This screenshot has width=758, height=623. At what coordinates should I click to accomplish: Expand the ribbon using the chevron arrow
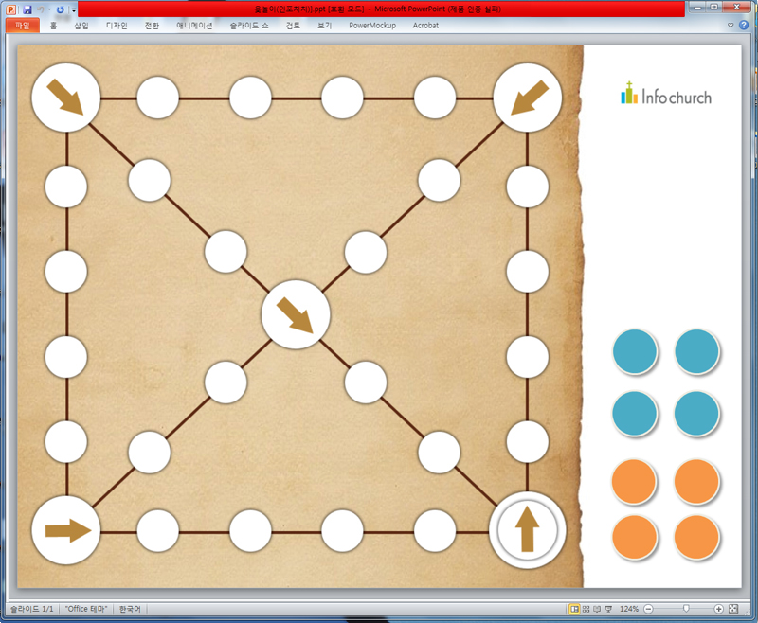730,26
